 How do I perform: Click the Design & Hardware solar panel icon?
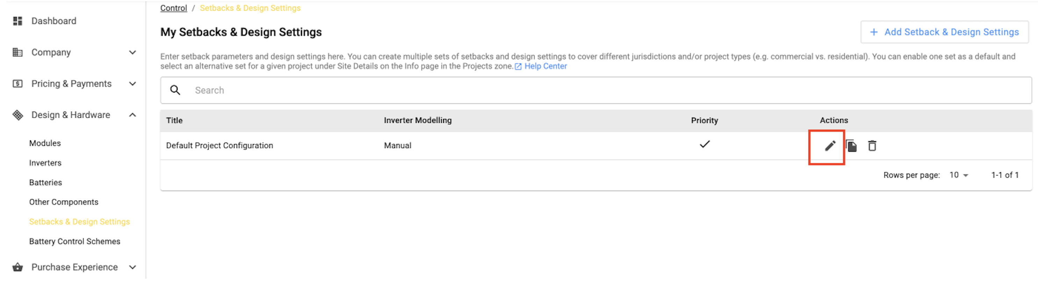tap(17, 115)
